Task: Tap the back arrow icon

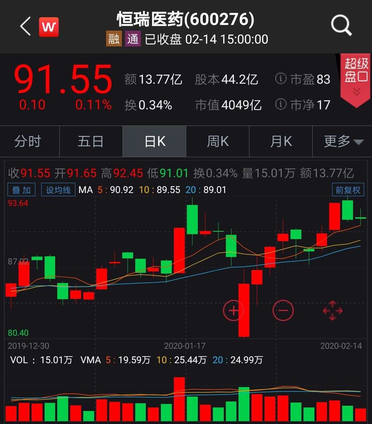Action: click(x=26, y=27)
